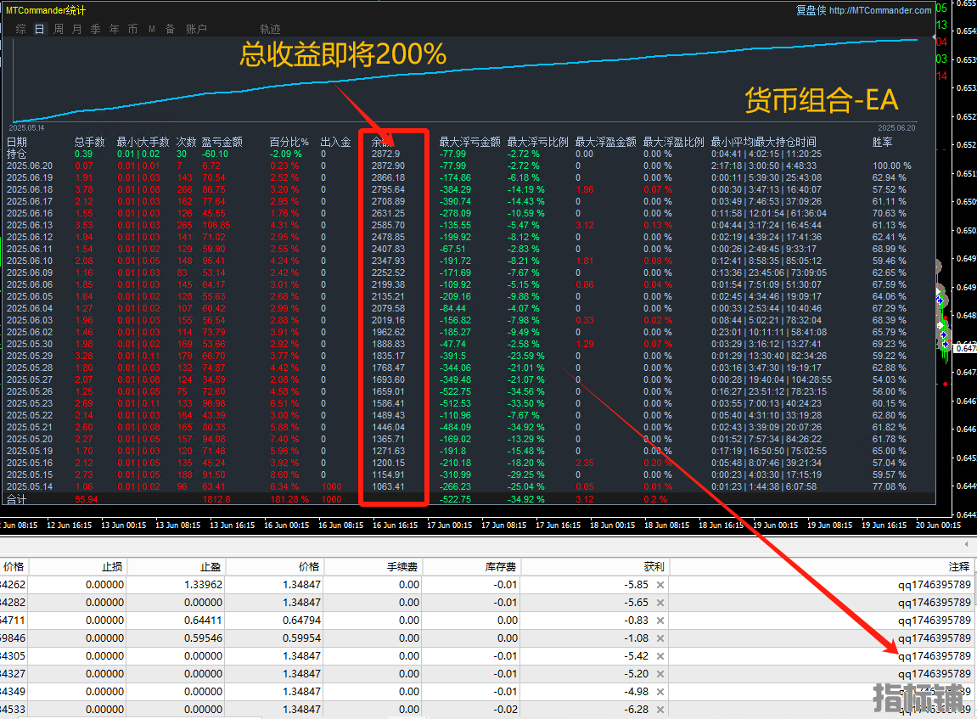Switch to the 季 quarterly tab
This screenshot has width=977, height=719.
click(95, 29)
